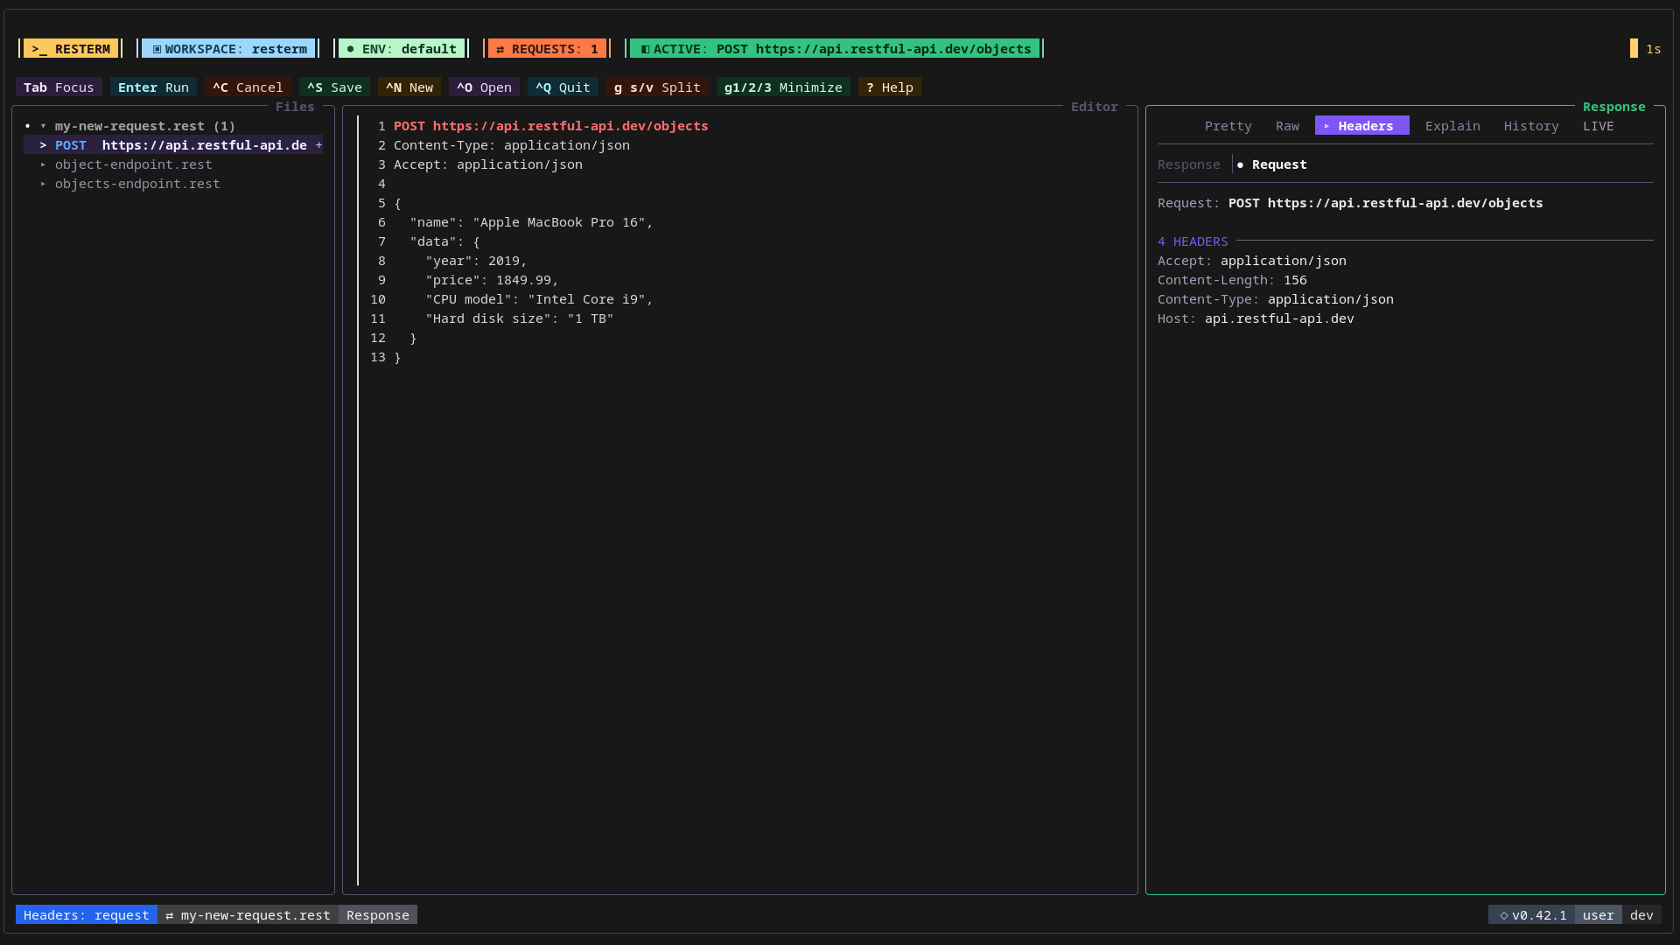Screen dimensions: 1680x945
Task: Click the ACTIVE POST request badge
Action: (x=836, y=49)
